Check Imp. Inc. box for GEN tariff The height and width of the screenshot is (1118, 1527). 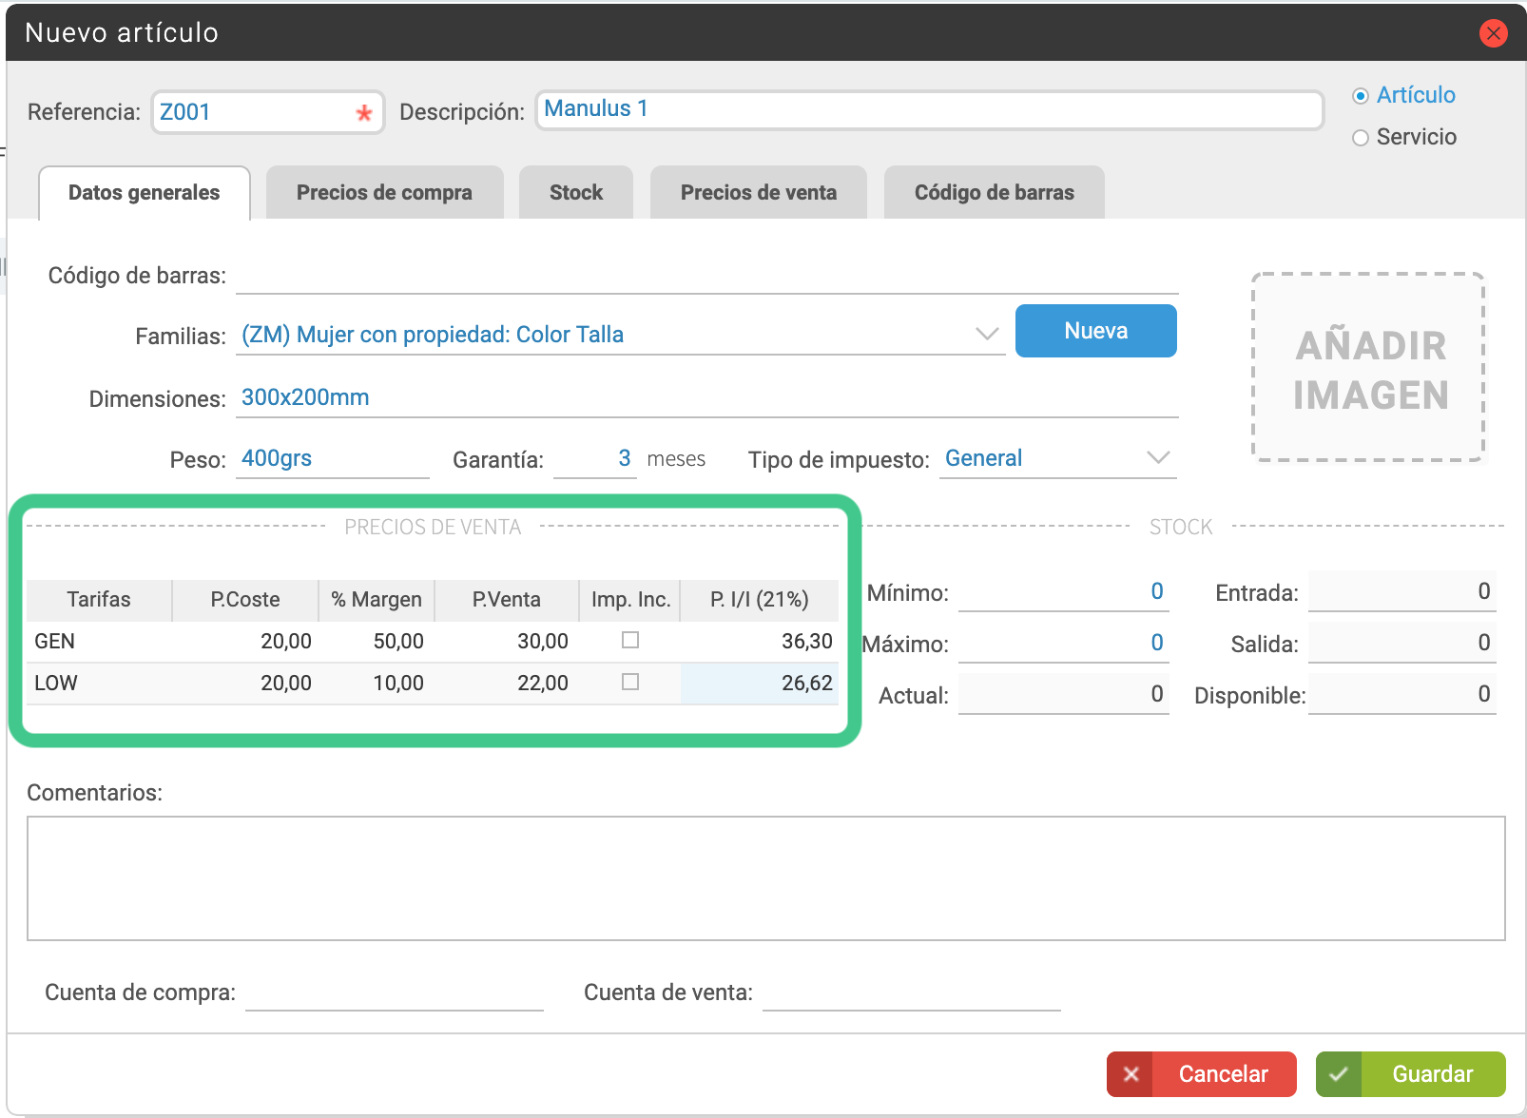click(x=629, y=641)
